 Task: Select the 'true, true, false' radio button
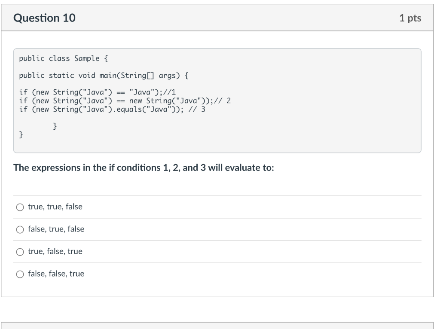tap(20, 207)
